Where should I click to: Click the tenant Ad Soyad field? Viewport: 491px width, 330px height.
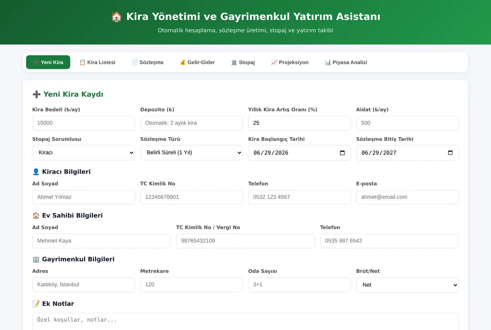(x=83, y=197)
